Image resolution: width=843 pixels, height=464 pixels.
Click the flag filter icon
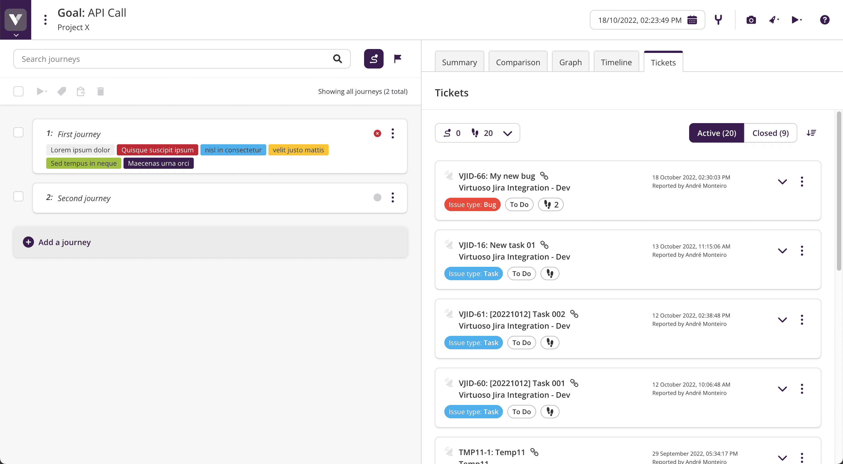(x=398, y=59)
